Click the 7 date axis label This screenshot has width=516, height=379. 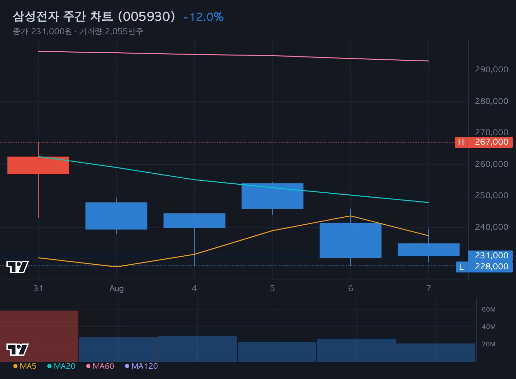(429, 288)
